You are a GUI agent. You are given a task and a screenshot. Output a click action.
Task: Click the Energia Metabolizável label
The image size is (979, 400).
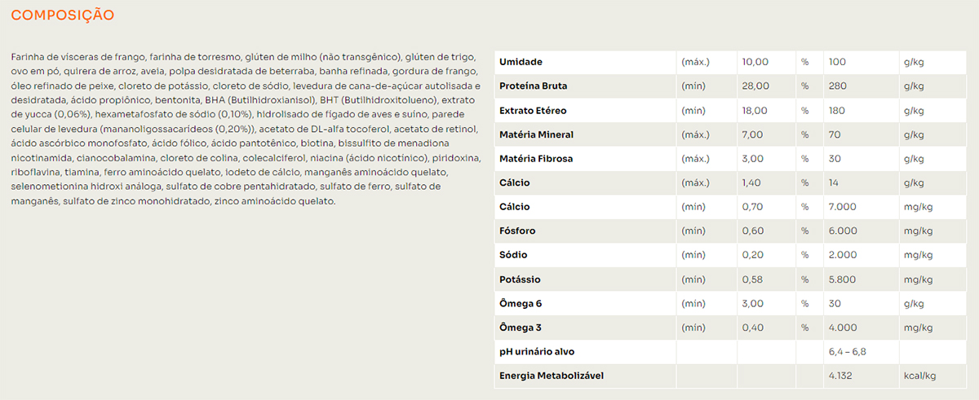click(x=552, y=376)
